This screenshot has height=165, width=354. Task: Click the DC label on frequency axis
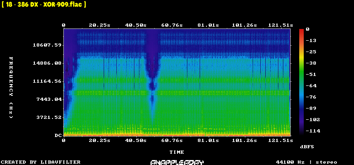tap(58, 136)
